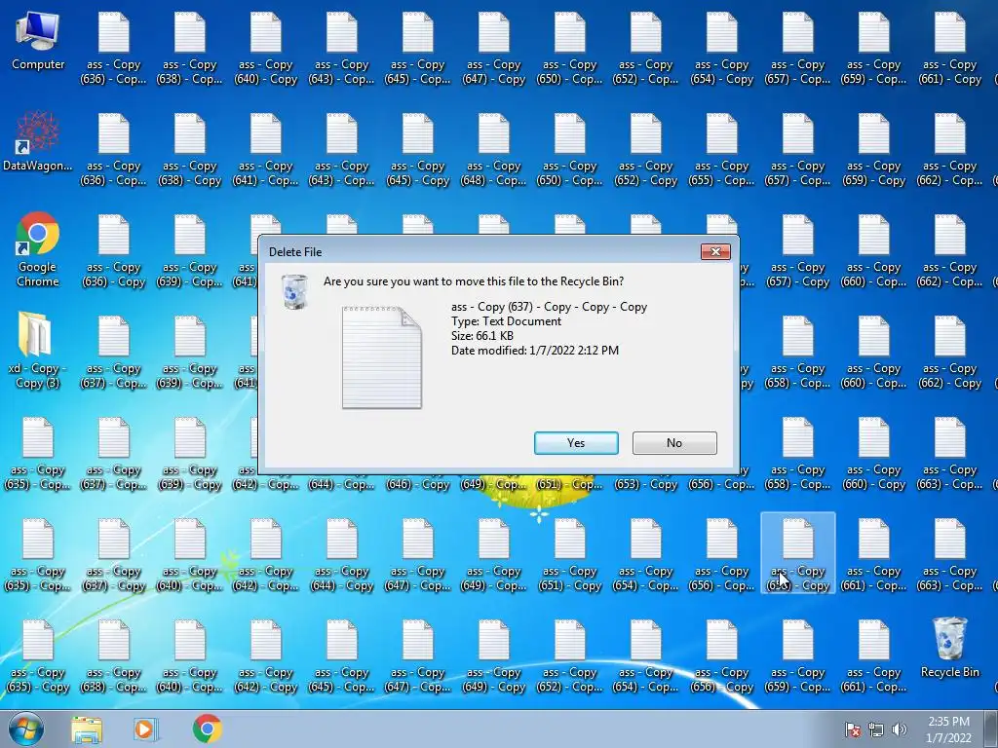Select file 'ass - Copy (638) - Copy'
The width and height of the screenshot is (998, 748).
[190, 149]
